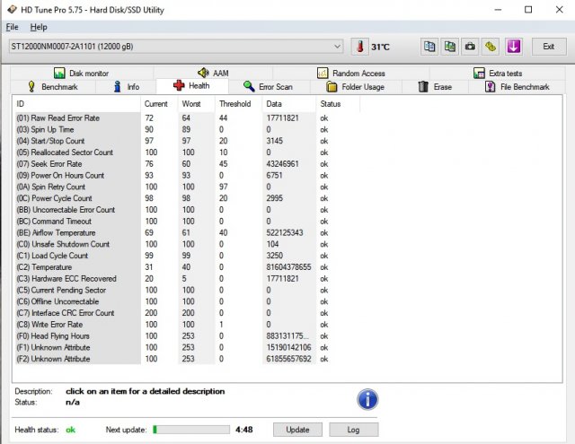Click the Update button

tap(297, 430)
